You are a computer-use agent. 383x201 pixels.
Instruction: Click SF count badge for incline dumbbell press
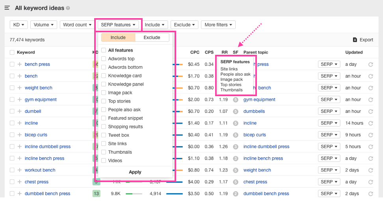236,147
